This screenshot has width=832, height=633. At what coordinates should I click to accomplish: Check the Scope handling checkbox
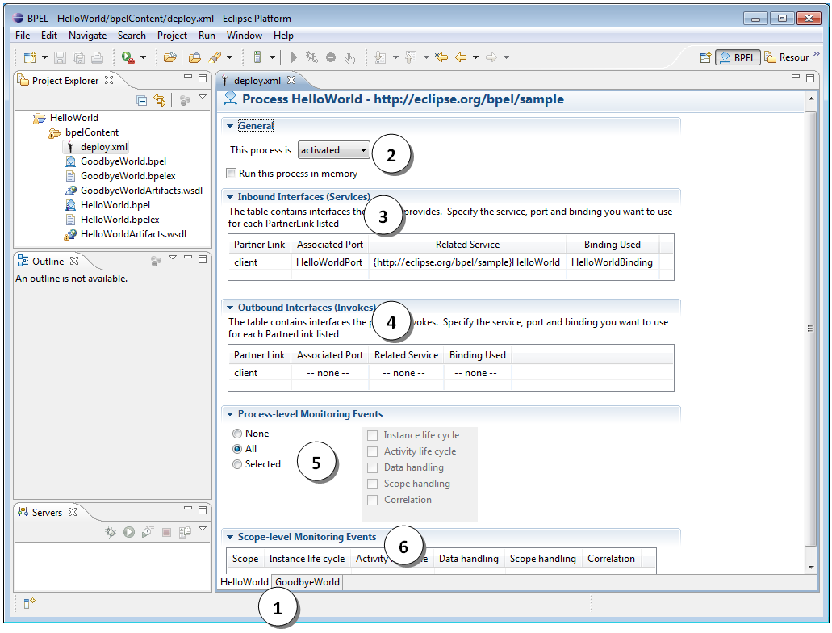(373, 484)
